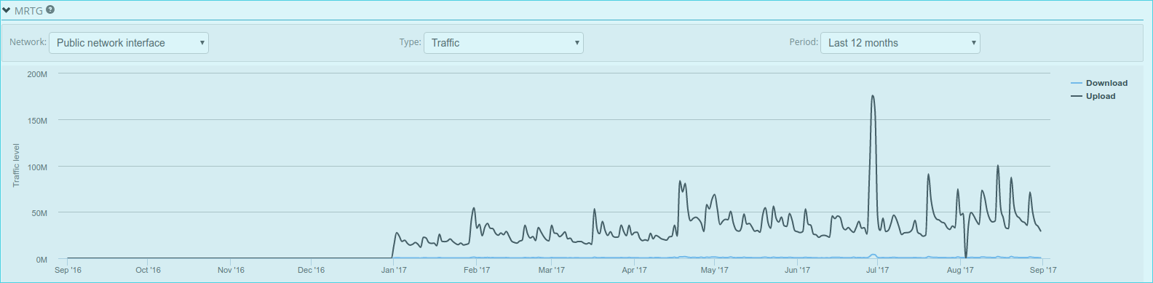Toggle the Download series in the legend
This screenshot has width=1153, height=283.
[x=1099, y=83]
